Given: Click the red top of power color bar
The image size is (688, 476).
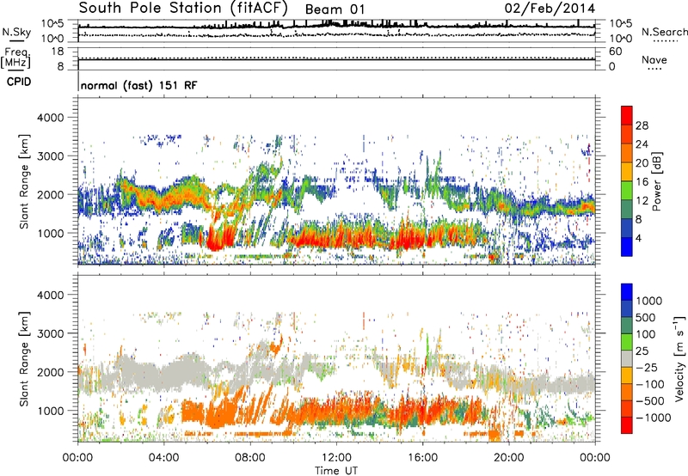Looking at the screenshot, I should point(627,115).
